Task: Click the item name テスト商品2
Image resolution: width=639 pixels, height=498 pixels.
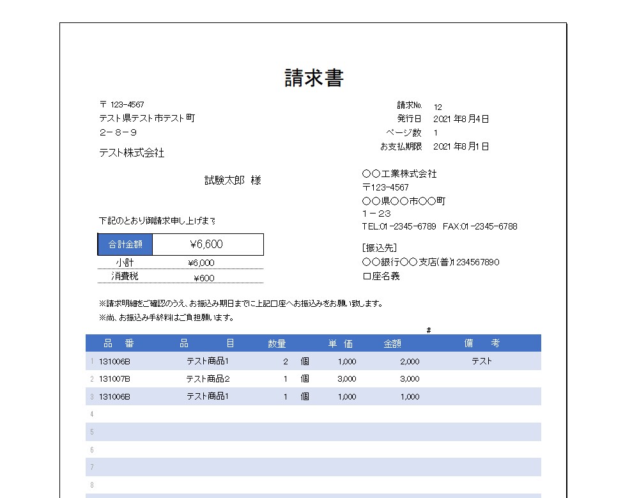Action: pyautogui.click(x=208, y=379)
